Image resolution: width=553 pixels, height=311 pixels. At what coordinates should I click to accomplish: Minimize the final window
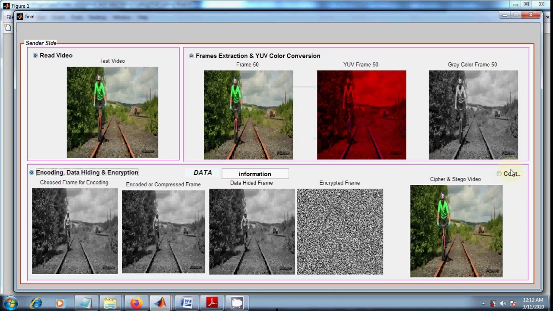(505, 15)
